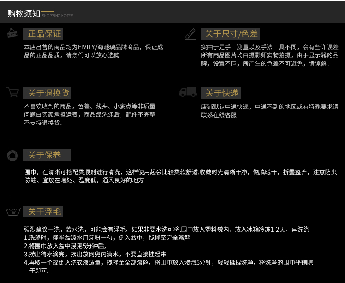Click the ruler and pencil icon
345x283 pixels.
[190, 34]
